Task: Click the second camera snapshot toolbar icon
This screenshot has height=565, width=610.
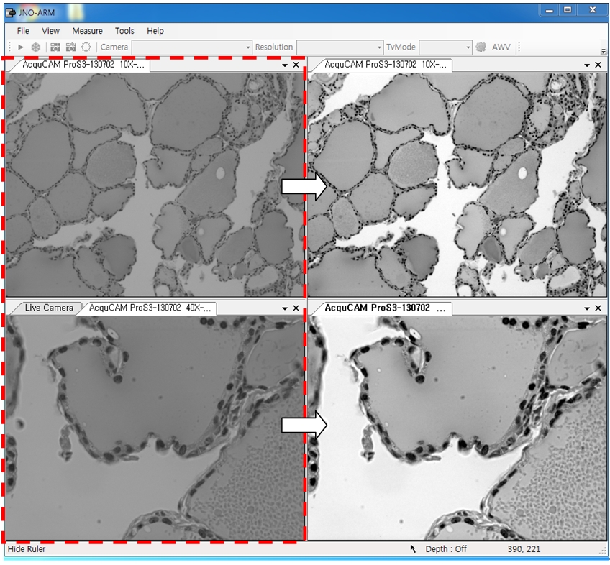Action: click(70, 47)
